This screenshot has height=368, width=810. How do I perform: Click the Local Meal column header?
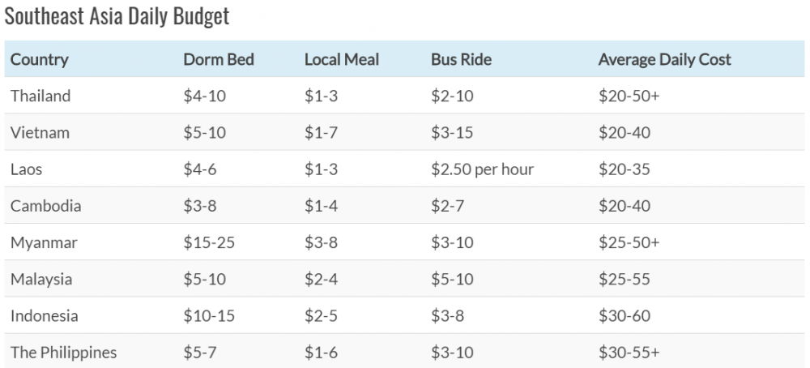(x=342, y=59)
